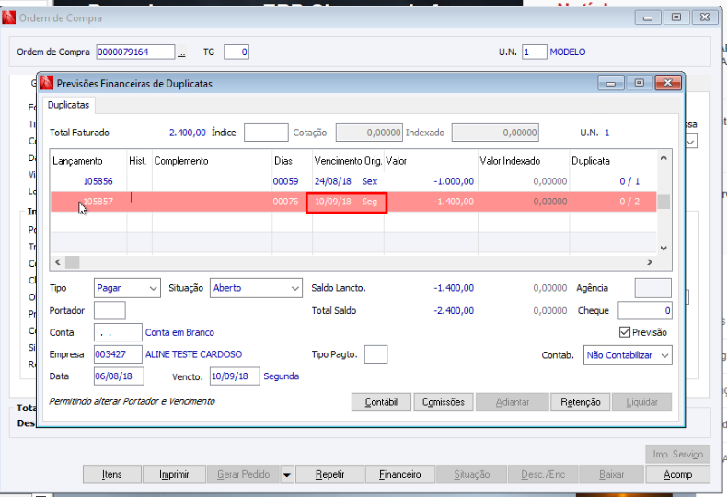Click the Previsões Financeiras window app icon
727x497 pixels.
[46, 84]
